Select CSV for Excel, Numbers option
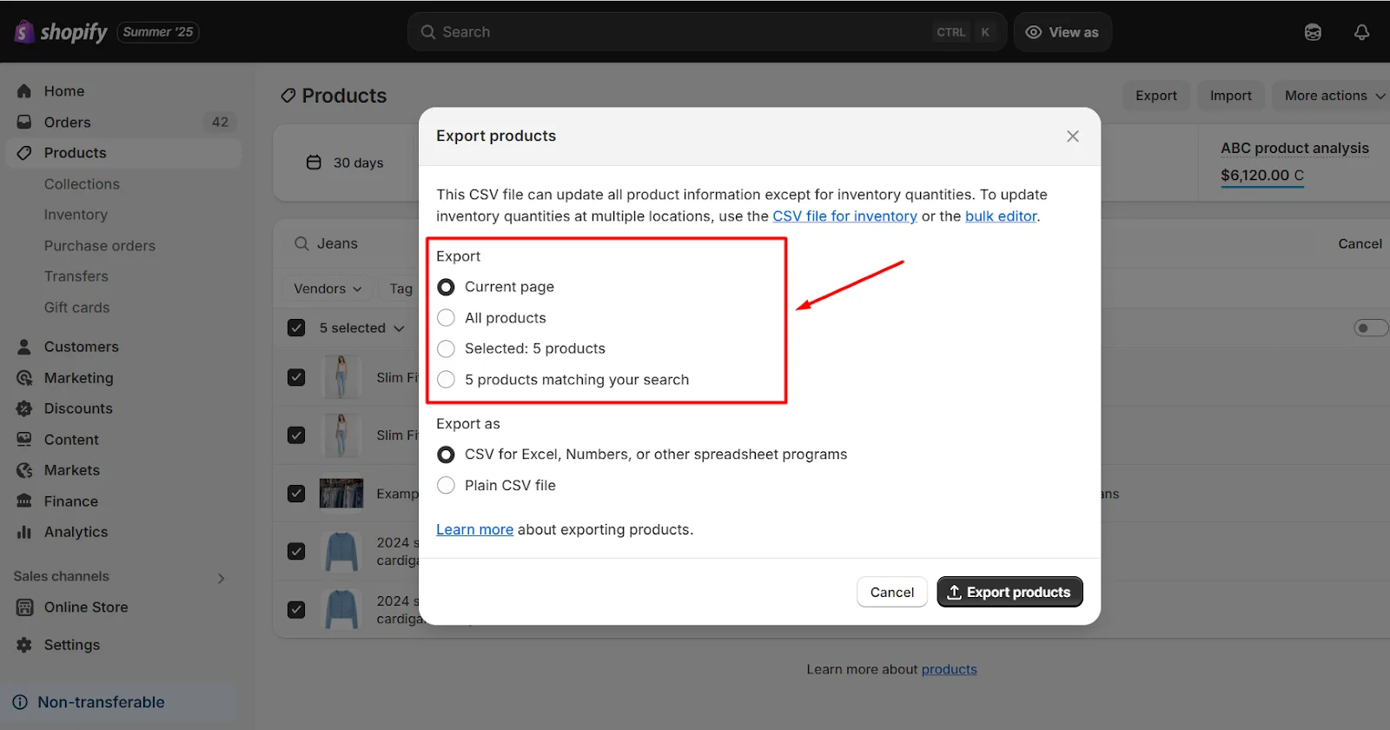The height and width of the screenshot is (730, 1390). (446, 455)
